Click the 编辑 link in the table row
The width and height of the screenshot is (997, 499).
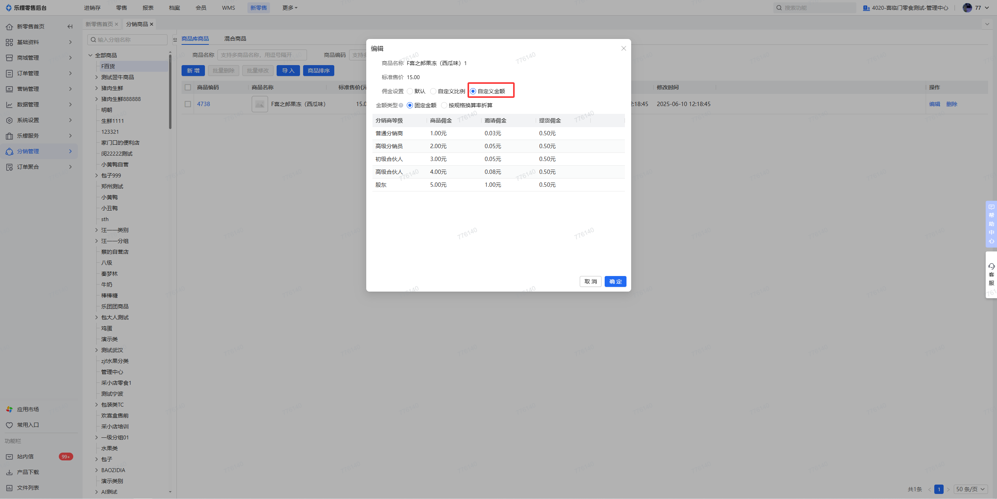click(935, 104)
